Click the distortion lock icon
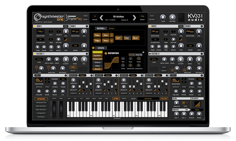This screenshot has width=236, height=141. click(143, 52)
